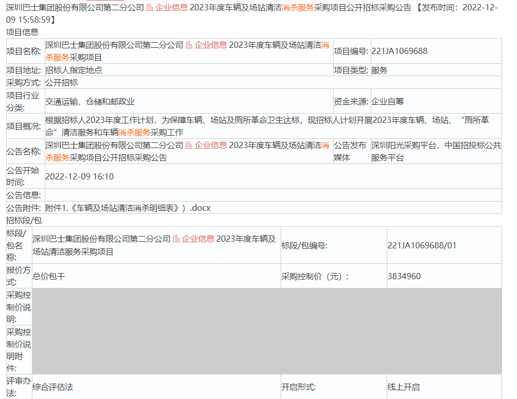
Task: Select the start time 2022-12-09 16:10
Action: coord(79,176)
